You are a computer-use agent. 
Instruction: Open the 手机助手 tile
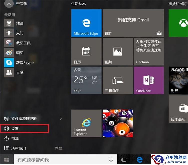118,80
